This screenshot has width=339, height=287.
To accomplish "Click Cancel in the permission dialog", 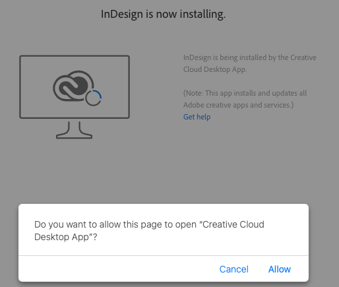I will click(x=234, y=269).
